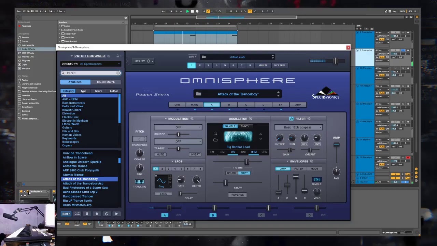Open the Modulation zoom magnifier
Viewport: 437px width, 246px height.
[x=192, y=119]
